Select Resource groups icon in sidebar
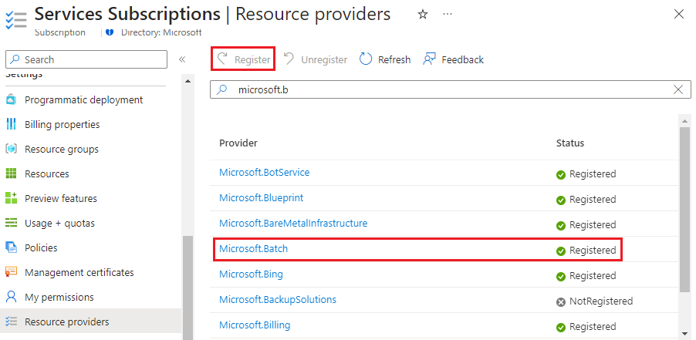The image size is (696, 340). click(12, 149)
